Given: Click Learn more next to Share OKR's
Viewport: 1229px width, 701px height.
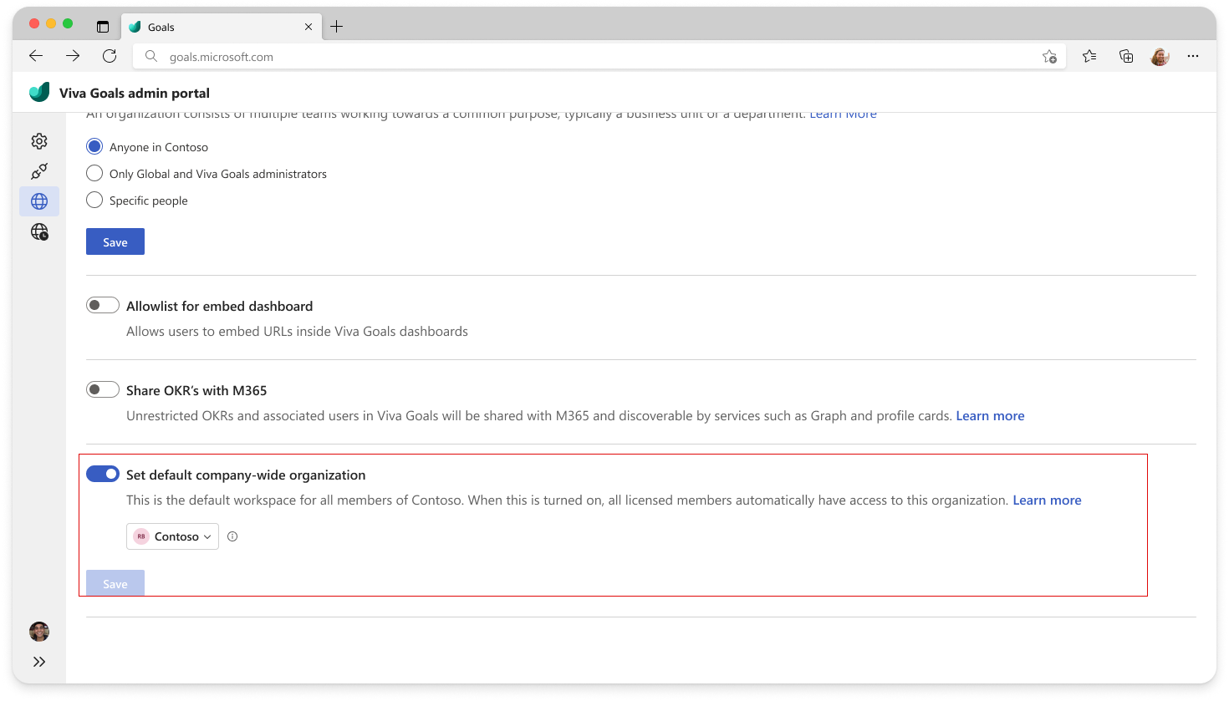Looking at the screenshot, I should [990, 415].
